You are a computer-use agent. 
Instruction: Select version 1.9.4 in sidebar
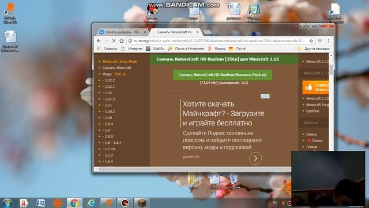pyautogui.click(x=108, y=124)
